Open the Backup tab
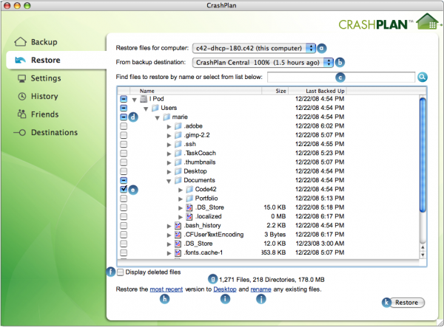Viewport: 444px width, 327px height. click(x=44, y=42)
